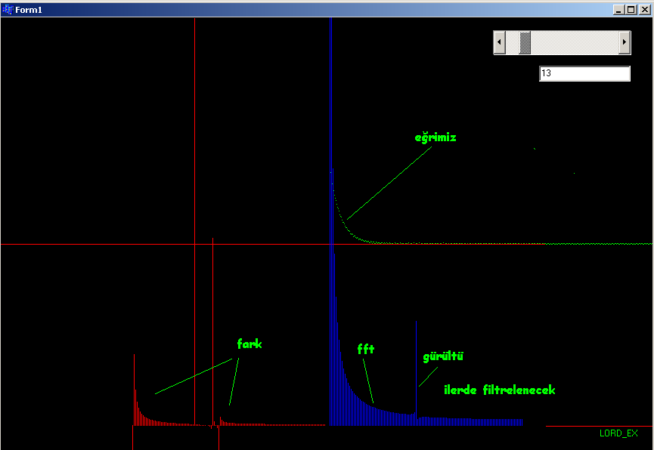
Task: Click the scrollbar track right of thumb
Action: point(575,42)
